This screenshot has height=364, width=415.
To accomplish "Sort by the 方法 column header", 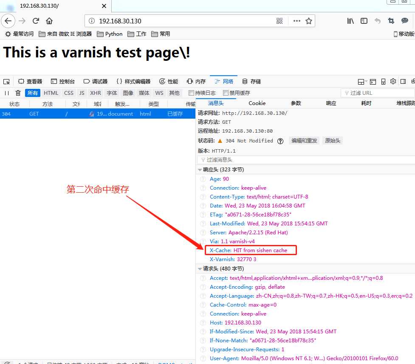I will pos(48,104).
